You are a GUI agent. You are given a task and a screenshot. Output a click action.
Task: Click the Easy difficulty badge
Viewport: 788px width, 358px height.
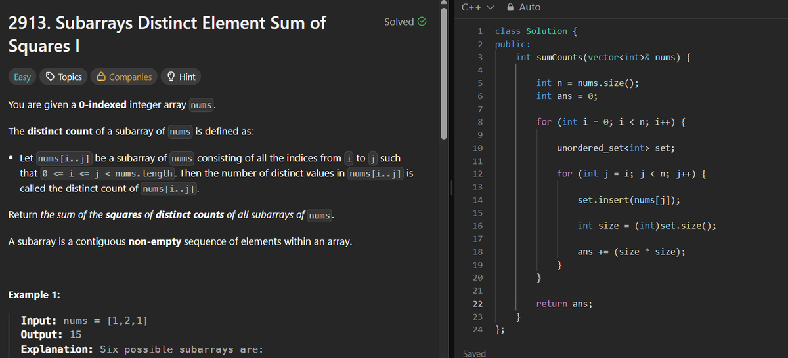coord(22,77)
